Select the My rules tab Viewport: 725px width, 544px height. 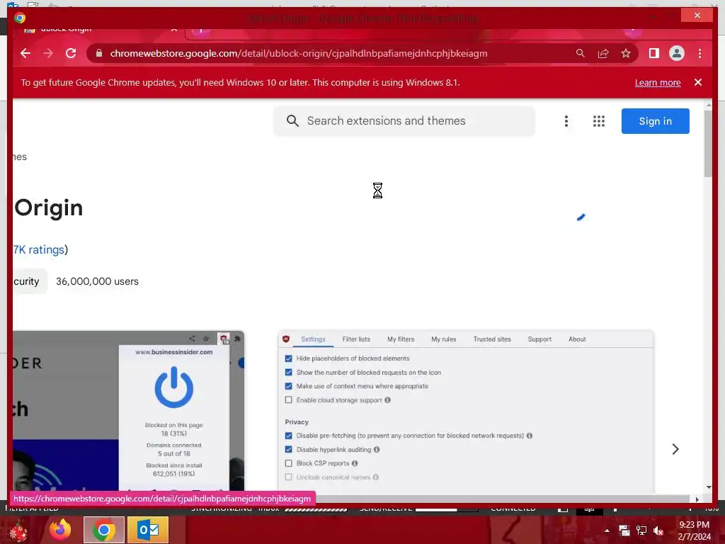pos(443,339)
